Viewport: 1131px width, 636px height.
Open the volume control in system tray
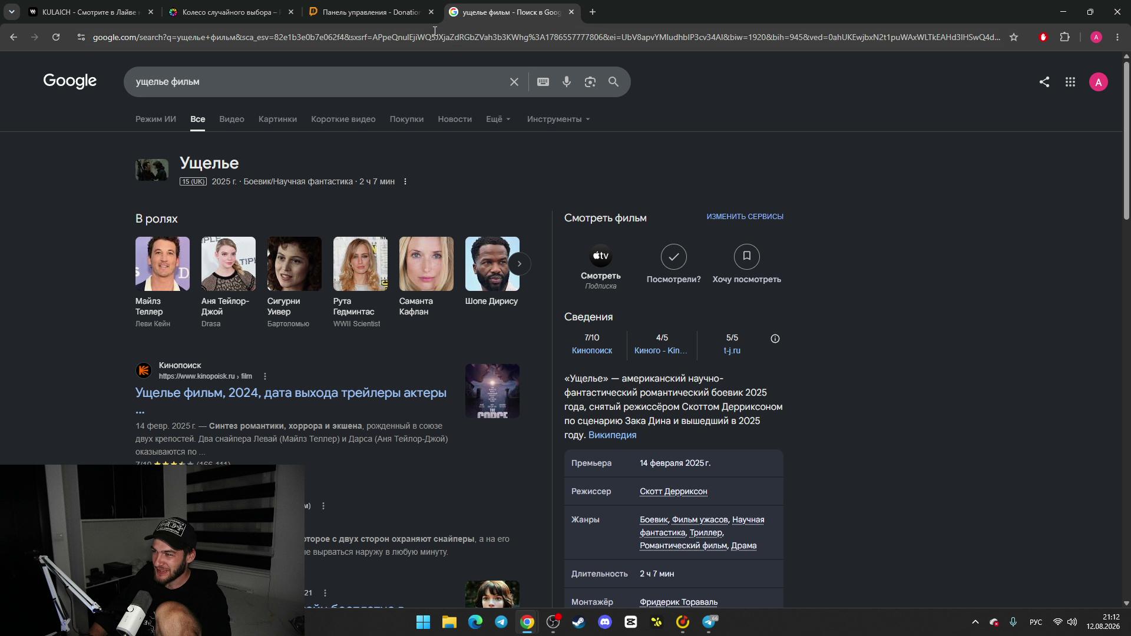1072,622
